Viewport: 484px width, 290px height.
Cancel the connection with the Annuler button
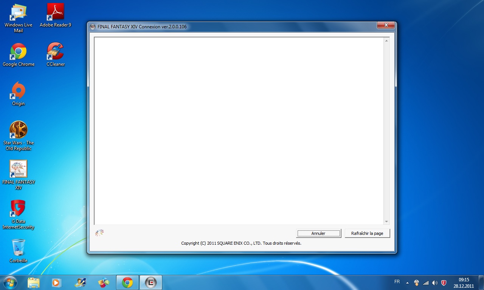[x=318, y=233]
